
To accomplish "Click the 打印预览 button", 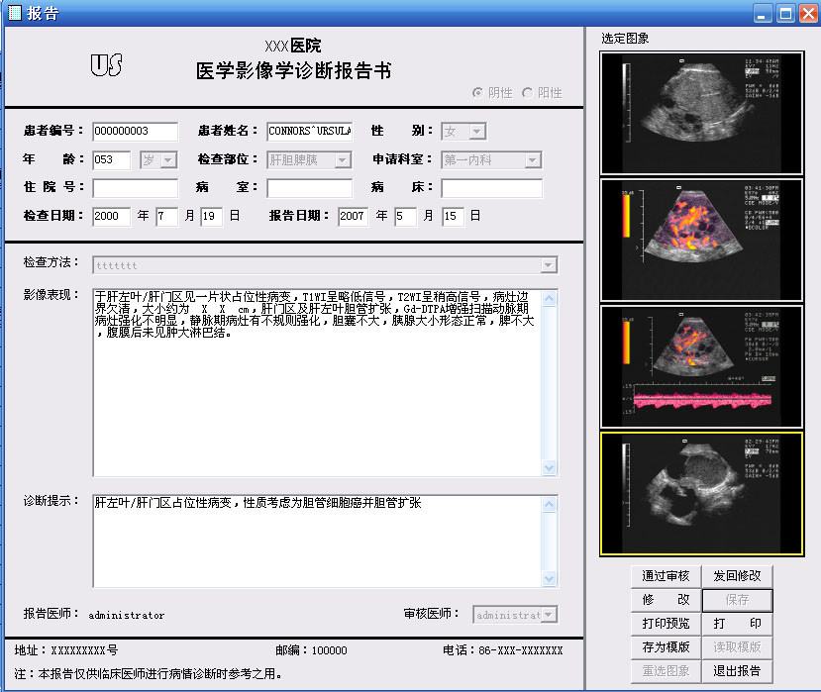I will click(x=667, y=624).
